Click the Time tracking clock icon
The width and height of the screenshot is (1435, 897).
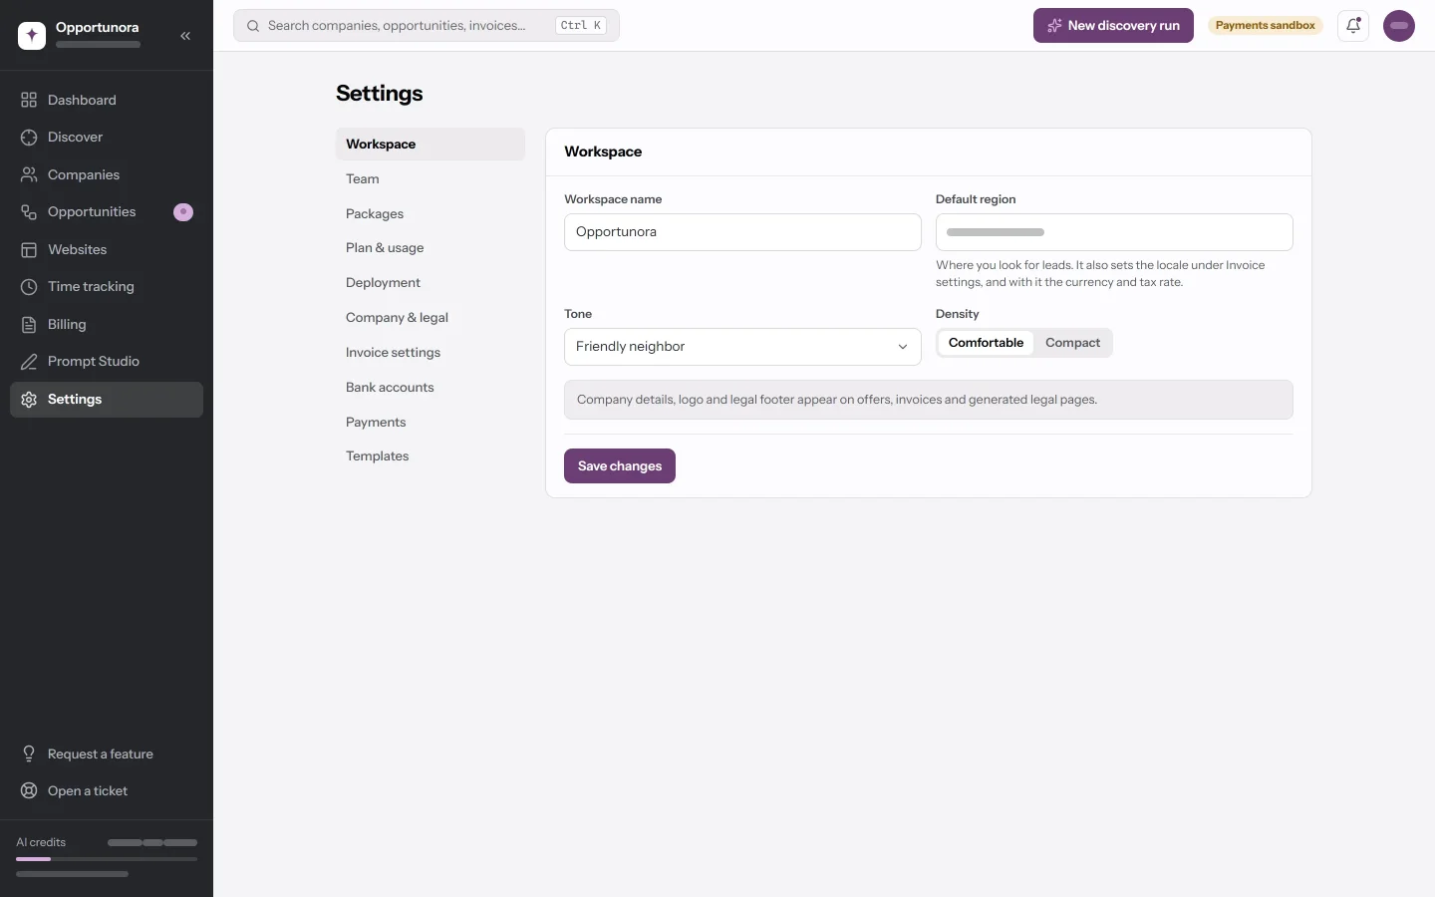point(29,287)
